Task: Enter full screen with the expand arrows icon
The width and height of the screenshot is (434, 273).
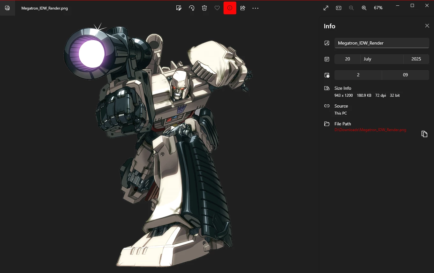Action: 326,8
